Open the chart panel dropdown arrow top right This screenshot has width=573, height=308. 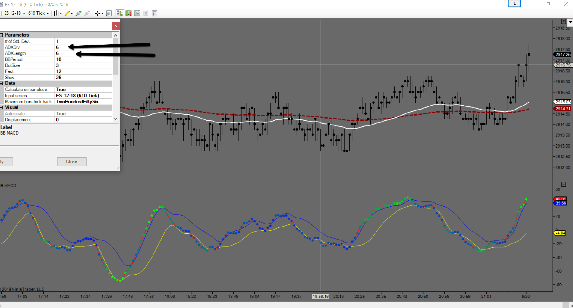point(570,22)
